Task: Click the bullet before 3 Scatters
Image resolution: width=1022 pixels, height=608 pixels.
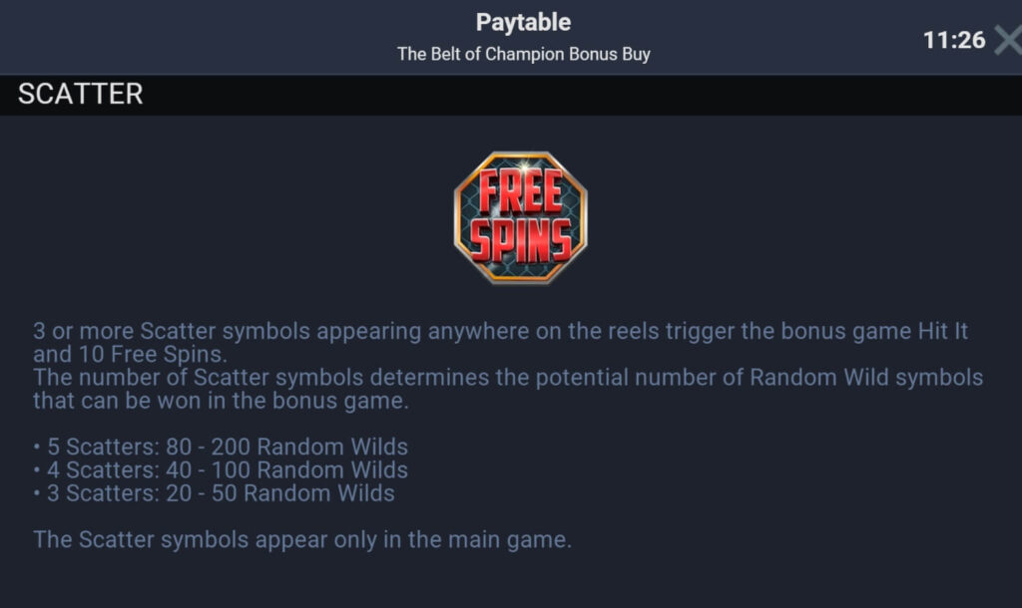Action: [37, 494]
